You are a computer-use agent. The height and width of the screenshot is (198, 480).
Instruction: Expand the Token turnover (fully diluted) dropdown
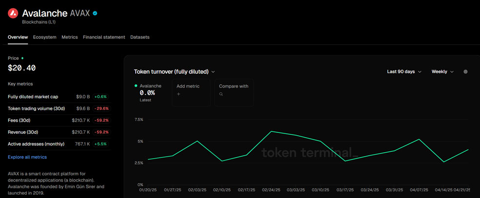(x=175, y=72)
